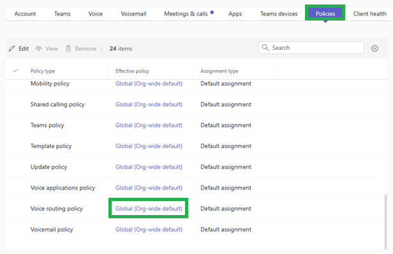Click the Edit button label
This screenshot has width=393, height=254.
(x=24, y=49)
